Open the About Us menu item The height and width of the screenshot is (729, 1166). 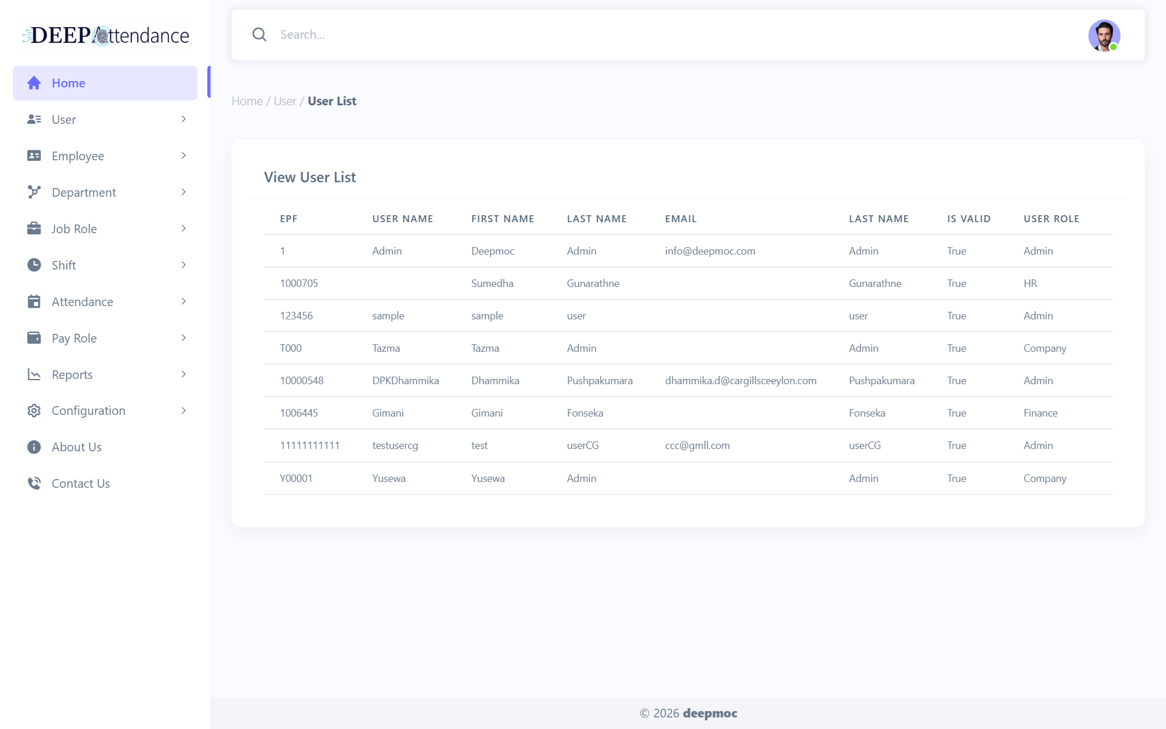[x=105, y=447]
